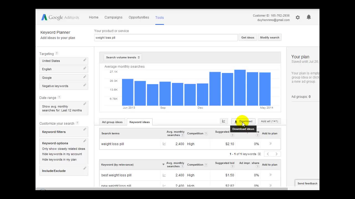Click 'Hide keywords in my plan' option
The width and height of the screenshot is (355, 199).
(59, 159)
